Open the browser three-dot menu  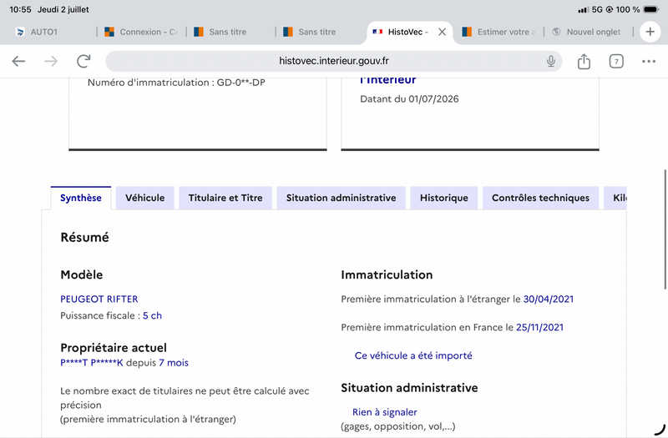649,61
